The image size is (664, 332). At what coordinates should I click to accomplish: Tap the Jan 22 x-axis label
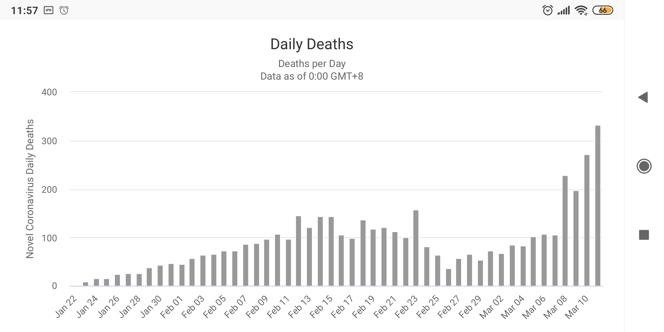point(65,307)
